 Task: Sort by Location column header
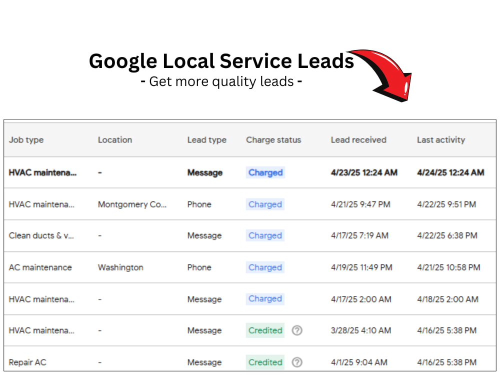pos(115,139)
